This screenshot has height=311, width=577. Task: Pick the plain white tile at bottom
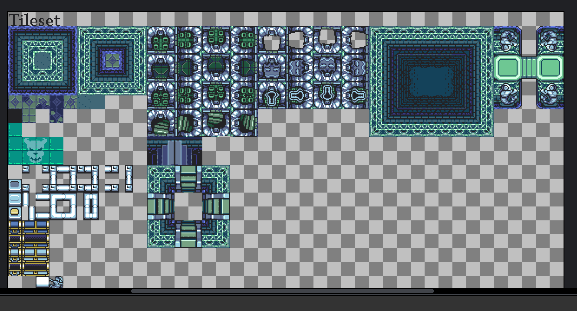click(43, 282)
